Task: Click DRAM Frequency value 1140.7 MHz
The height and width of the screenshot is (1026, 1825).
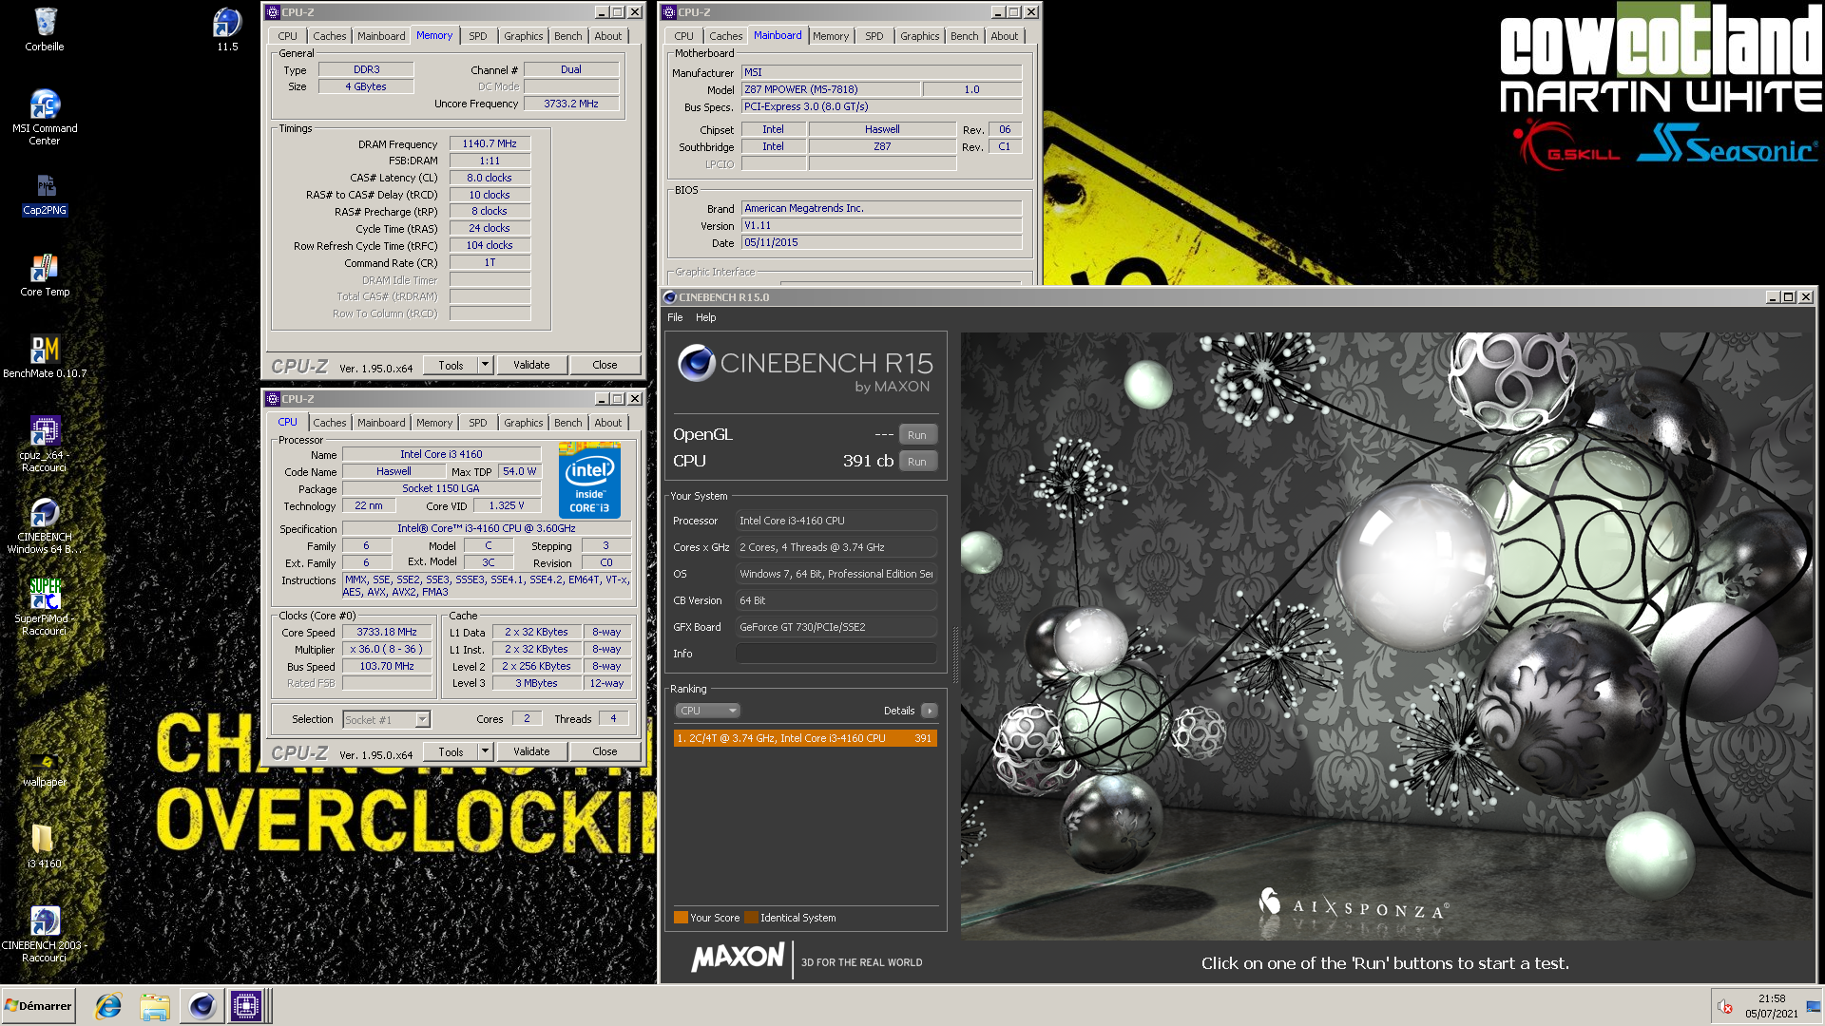Action: click(490, 144)
